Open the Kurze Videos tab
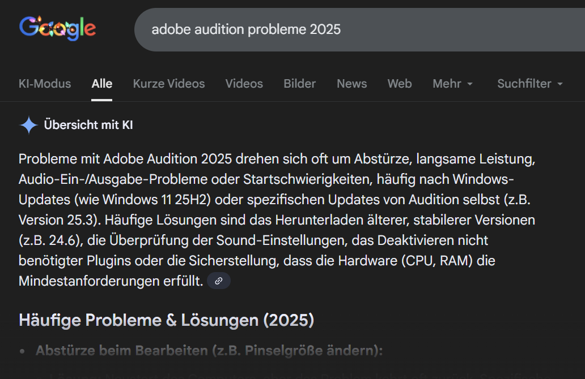This screenshot has height=379, width=585. point(169,84)
